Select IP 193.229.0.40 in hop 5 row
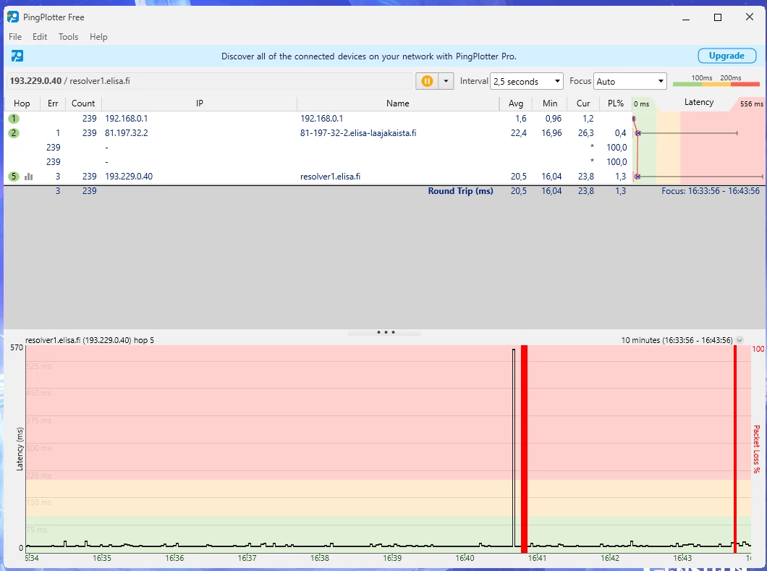 129,177
